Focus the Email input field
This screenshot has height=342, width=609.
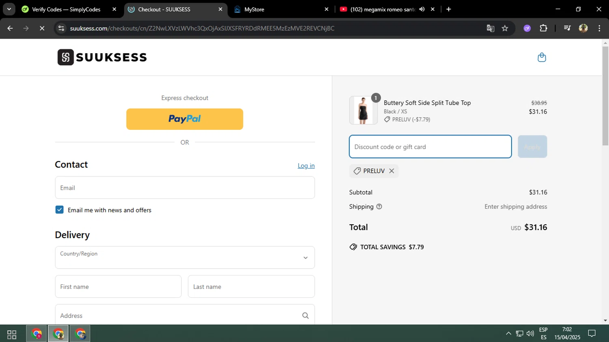(185, 187)
